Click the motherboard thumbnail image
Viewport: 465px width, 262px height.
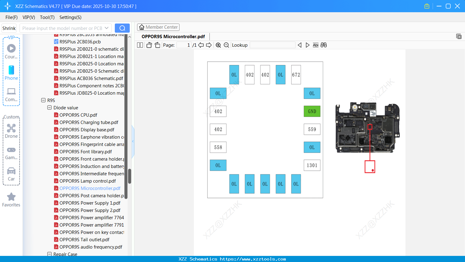(368, 127)
